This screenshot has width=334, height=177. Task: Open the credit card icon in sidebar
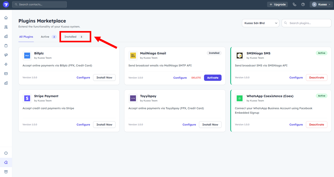click(6, 74)
